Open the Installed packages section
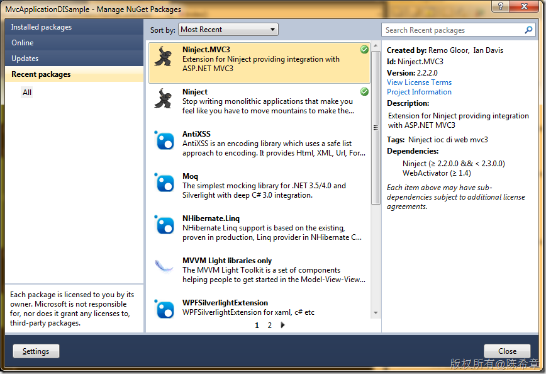 74,27
